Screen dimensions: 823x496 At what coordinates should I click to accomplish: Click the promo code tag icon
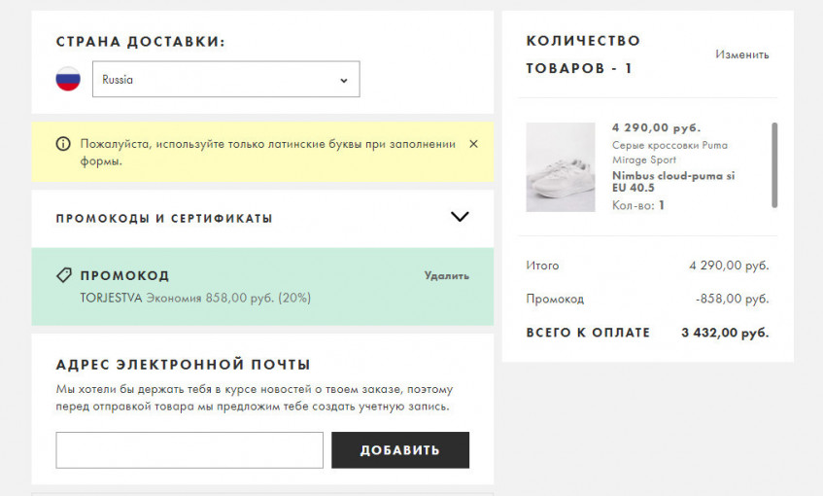[64, 275]
